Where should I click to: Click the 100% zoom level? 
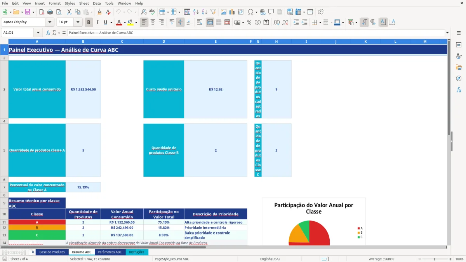(x=459, y=259)
